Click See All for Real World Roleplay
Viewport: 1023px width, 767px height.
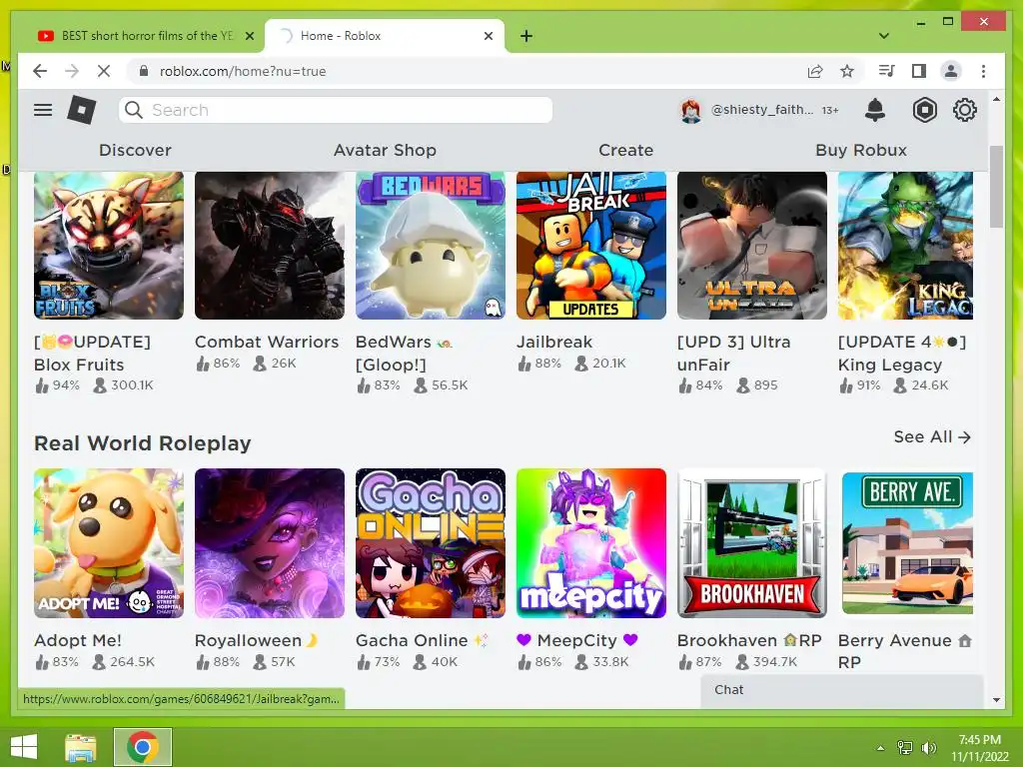pyautogui.click(x=932, y=437)
